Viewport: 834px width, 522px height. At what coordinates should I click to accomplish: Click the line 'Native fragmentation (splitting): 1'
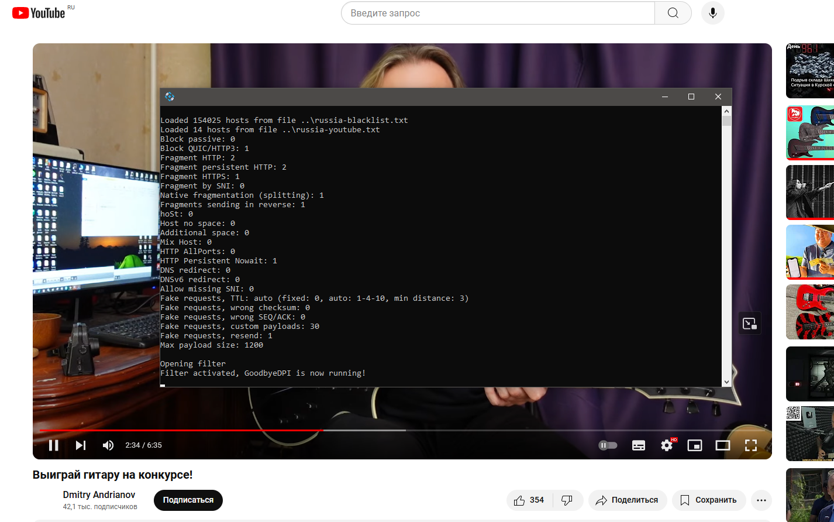pos(242,195)
